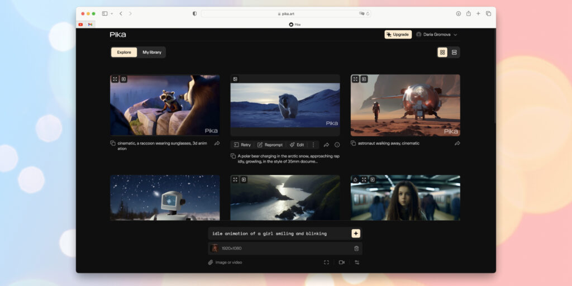
Task: Share the polar bear video
Action: [326, 145]
